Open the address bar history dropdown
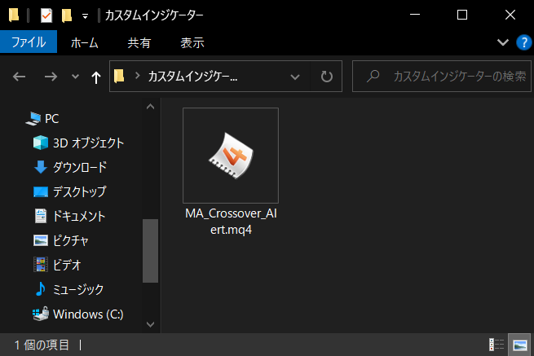Image resolution: width=534 pixels, height=356 pixels. [295, 77]
